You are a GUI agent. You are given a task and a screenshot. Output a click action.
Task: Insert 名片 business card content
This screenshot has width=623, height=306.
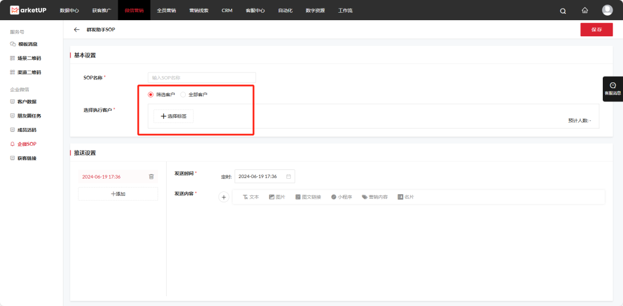click(406, 197)
